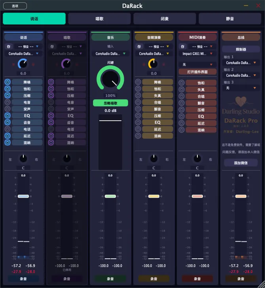Click power icon beside EQ in MIDI演奏 channel
Viewport: 265px width, 288px height.
(x=182, y=116)
